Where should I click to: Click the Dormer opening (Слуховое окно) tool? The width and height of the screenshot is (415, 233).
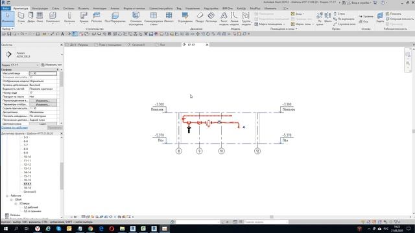click(344, 24)
